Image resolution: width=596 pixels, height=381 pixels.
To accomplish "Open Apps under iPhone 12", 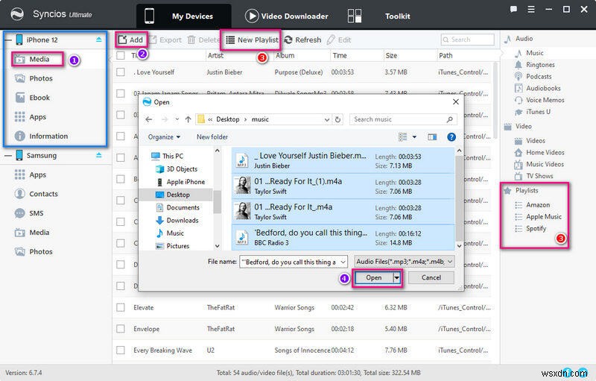I will 37,117.
